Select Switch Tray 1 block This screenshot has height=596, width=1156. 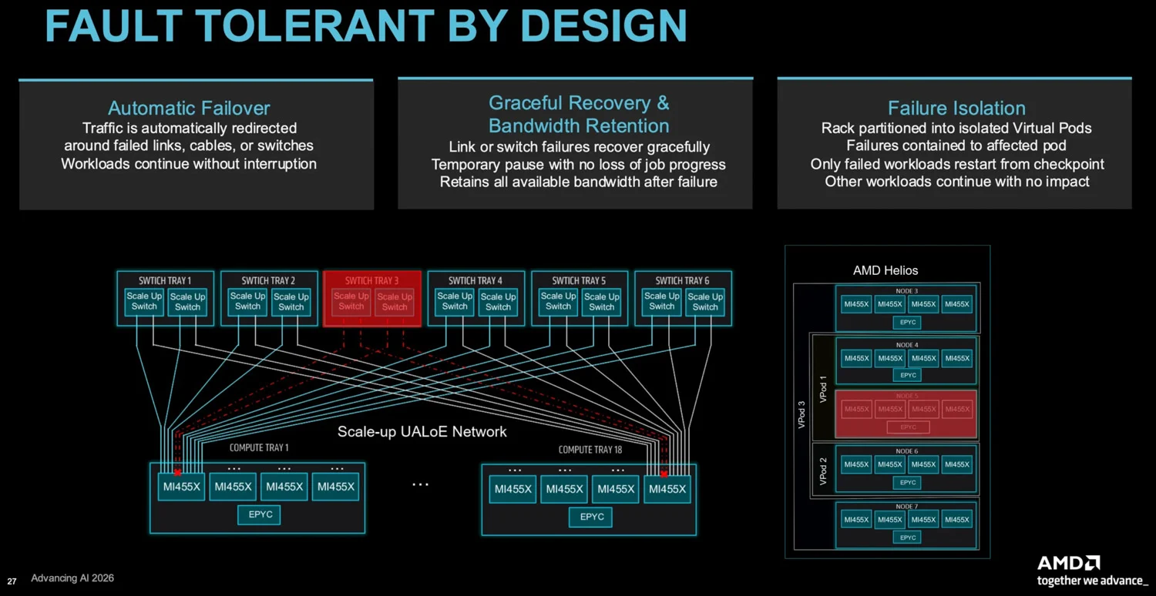click(165, 298)
